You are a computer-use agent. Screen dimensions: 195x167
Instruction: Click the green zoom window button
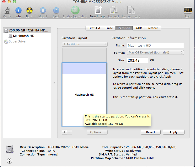click(14, 2)
